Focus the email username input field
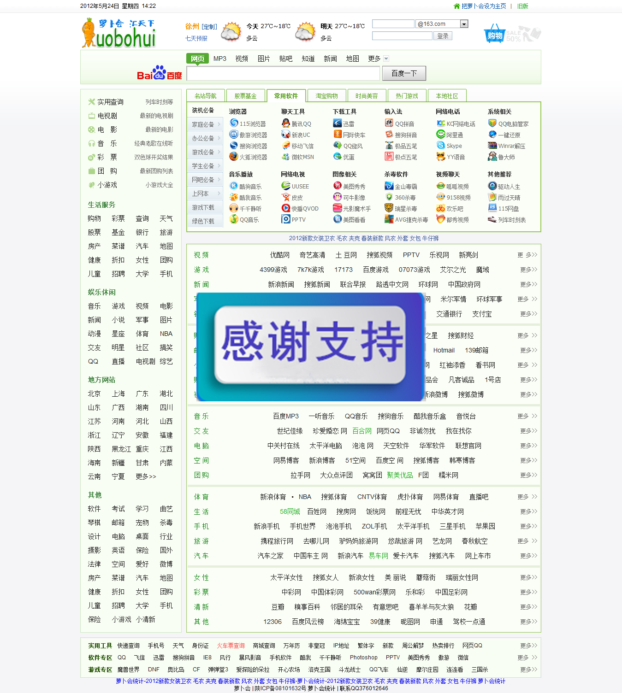622x693 pixels. click(393, 24)
